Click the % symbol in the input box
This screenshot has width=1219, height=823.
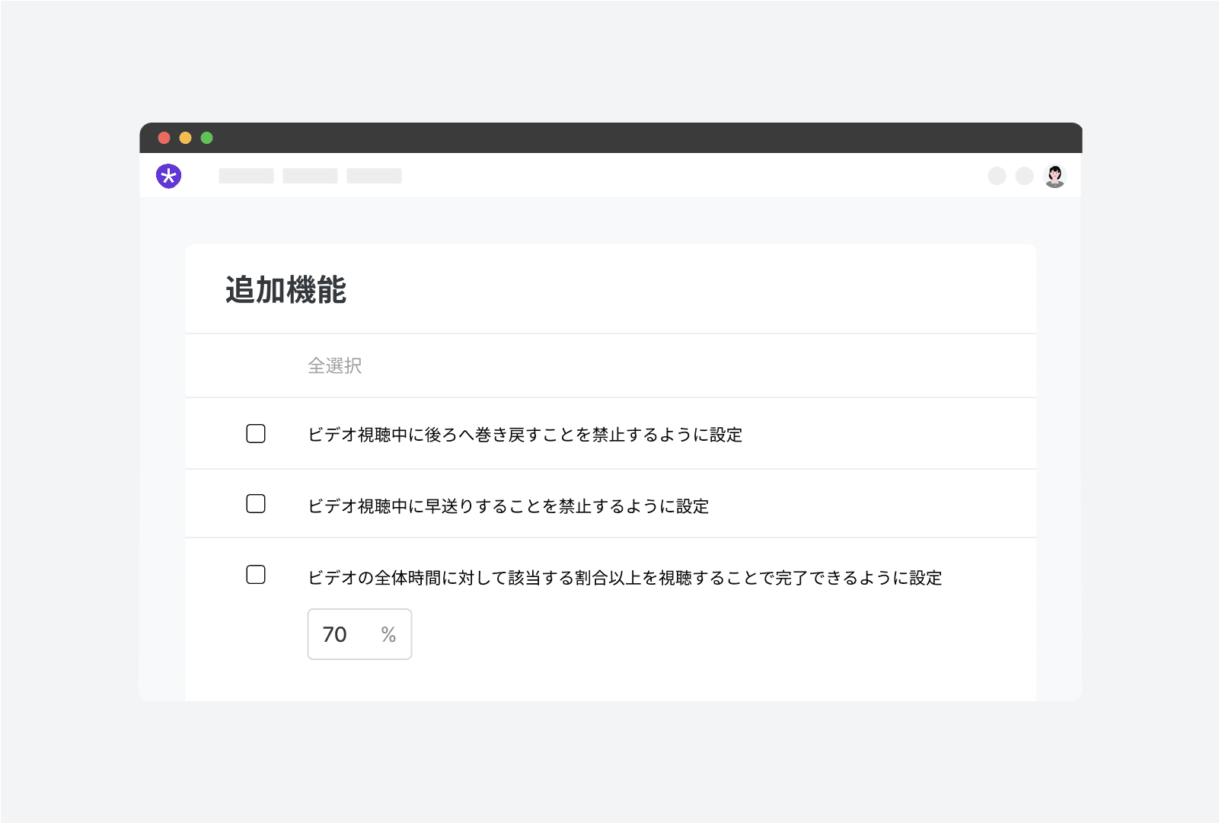click(388, 635)
